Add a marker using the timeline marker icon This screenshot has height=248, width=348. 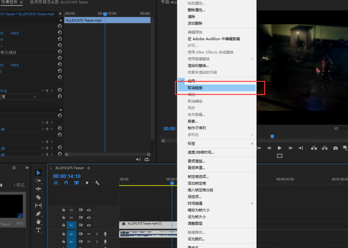[87, 183]
